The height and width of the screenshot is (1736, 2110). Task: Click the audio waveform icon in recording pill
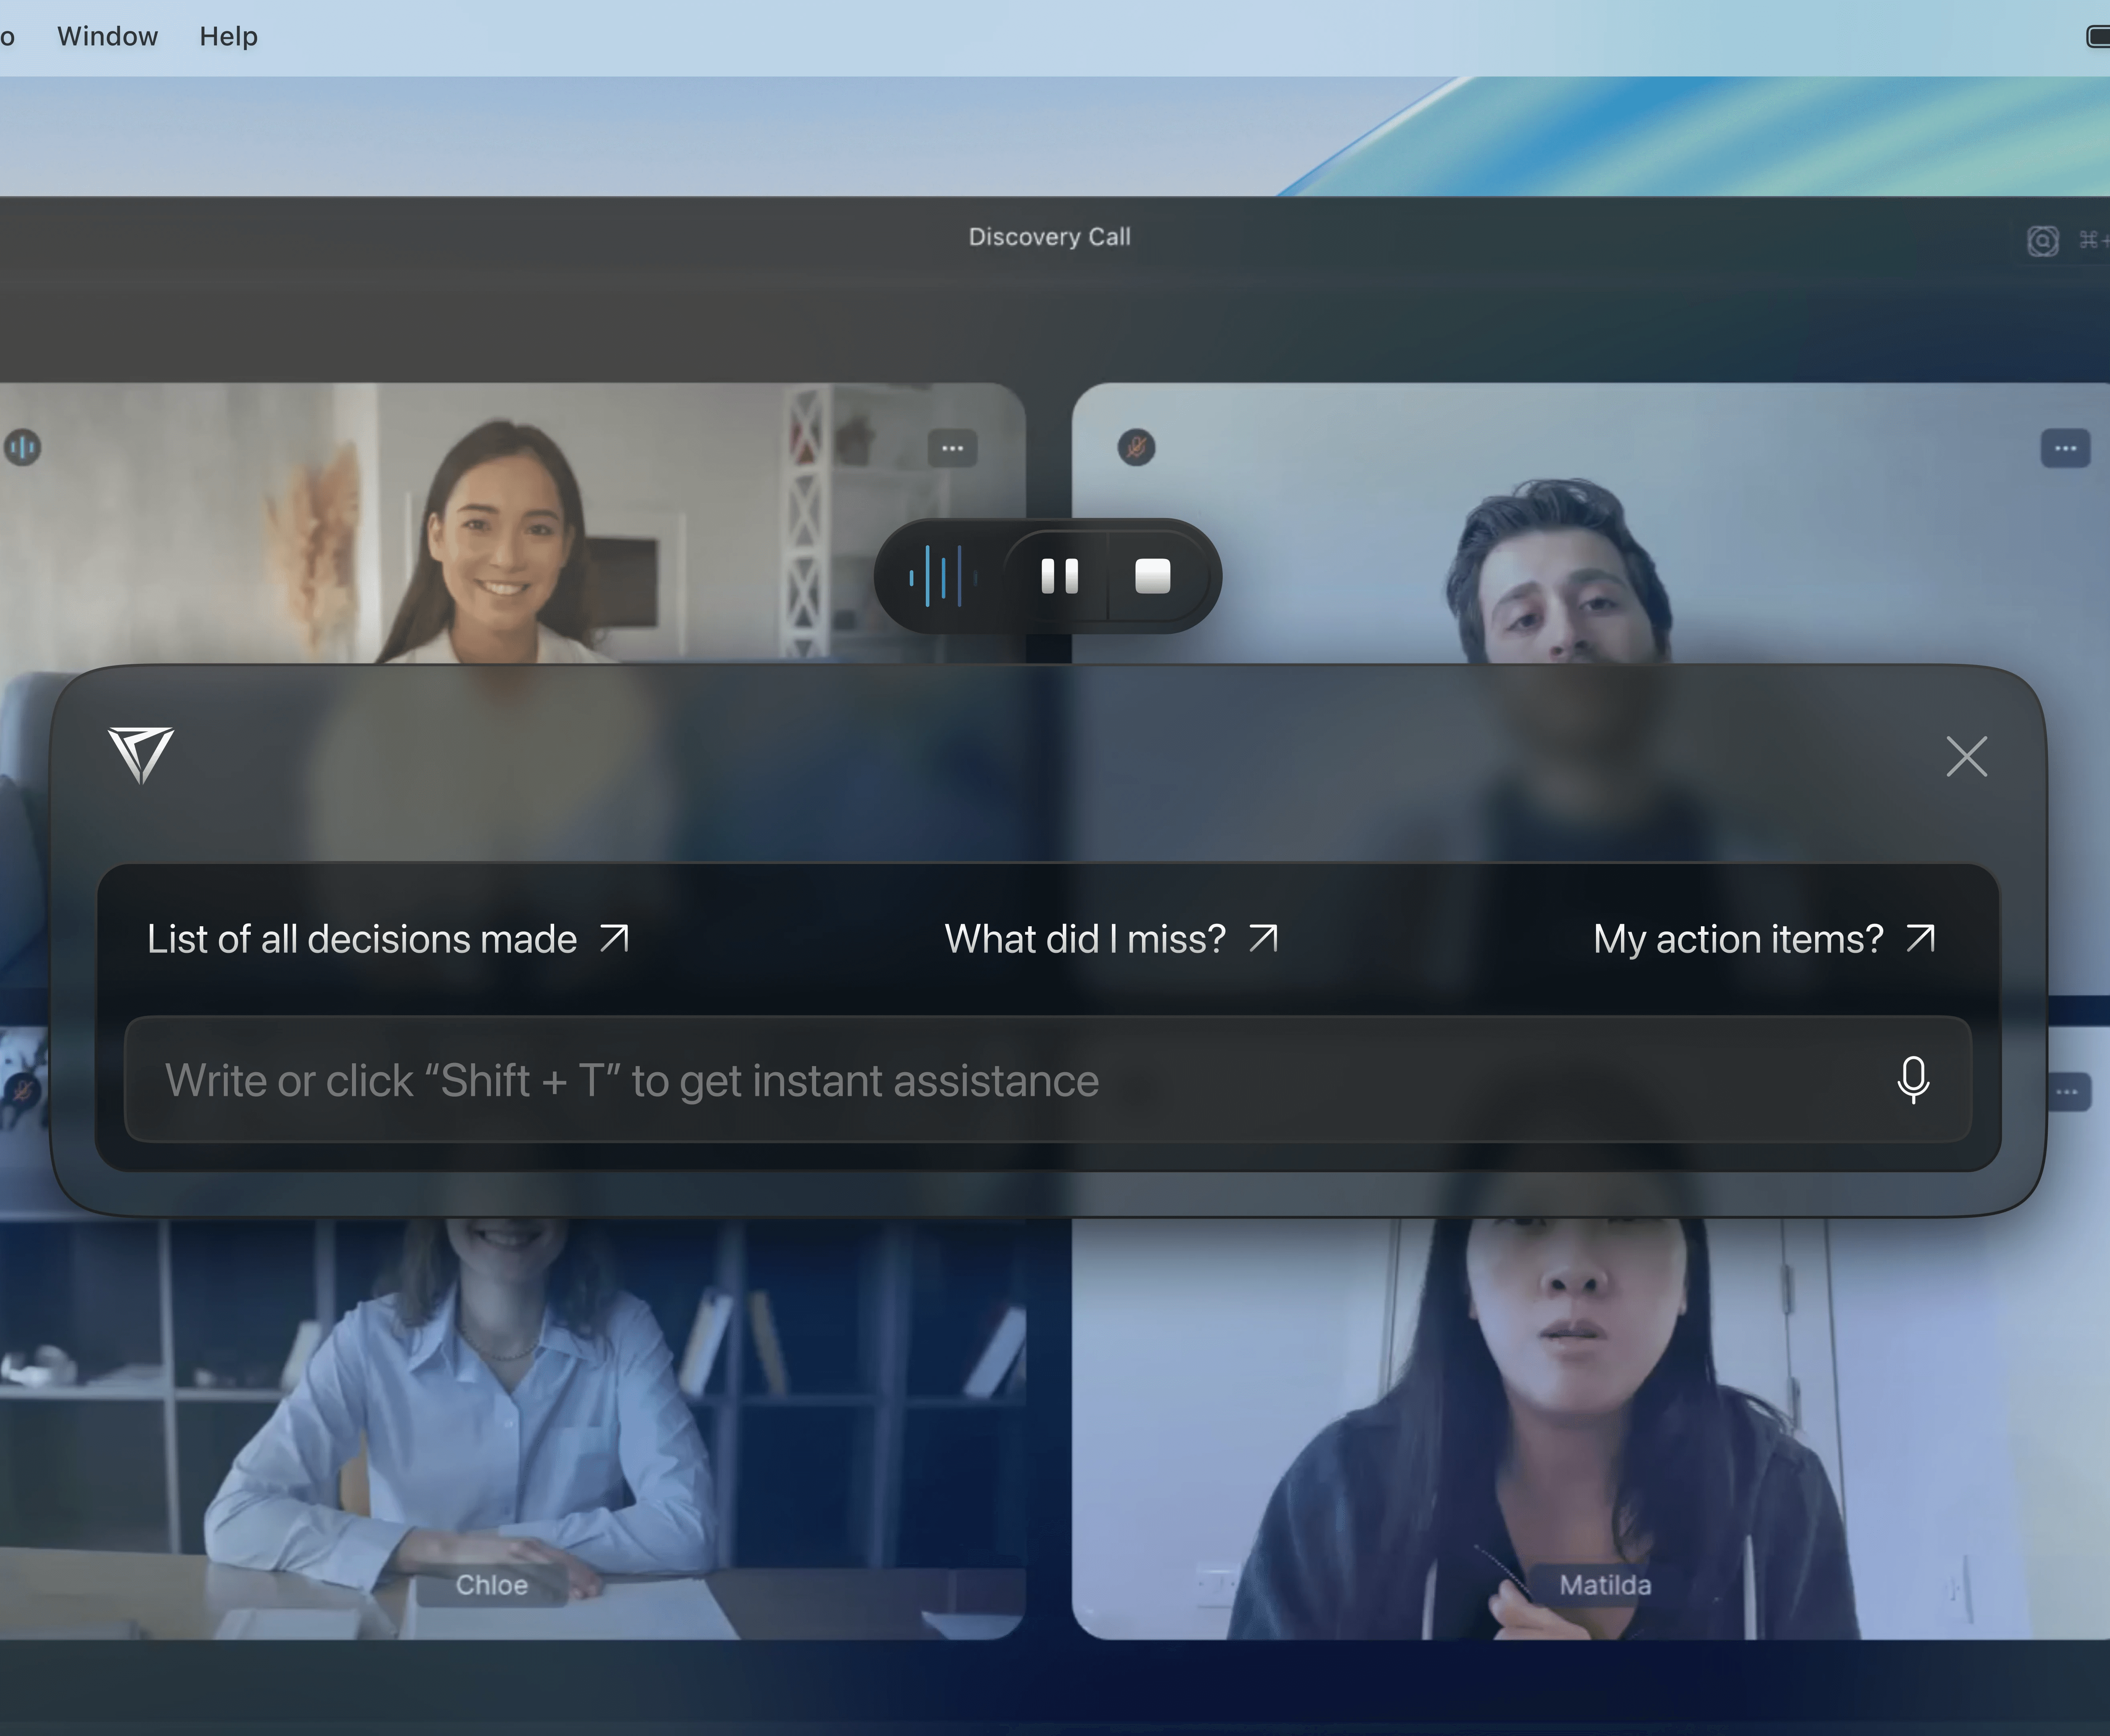click(x=937, y=576)
